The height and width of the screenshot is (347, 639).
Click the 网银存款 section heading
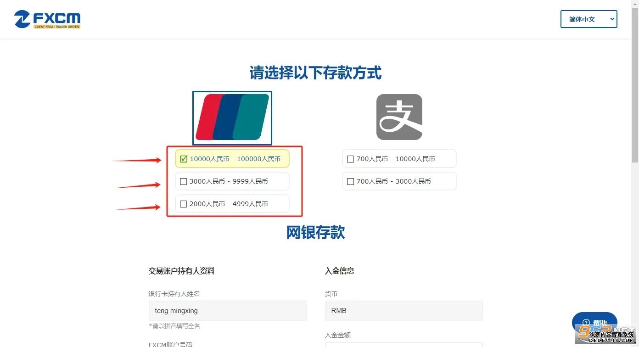click(315, 233)
